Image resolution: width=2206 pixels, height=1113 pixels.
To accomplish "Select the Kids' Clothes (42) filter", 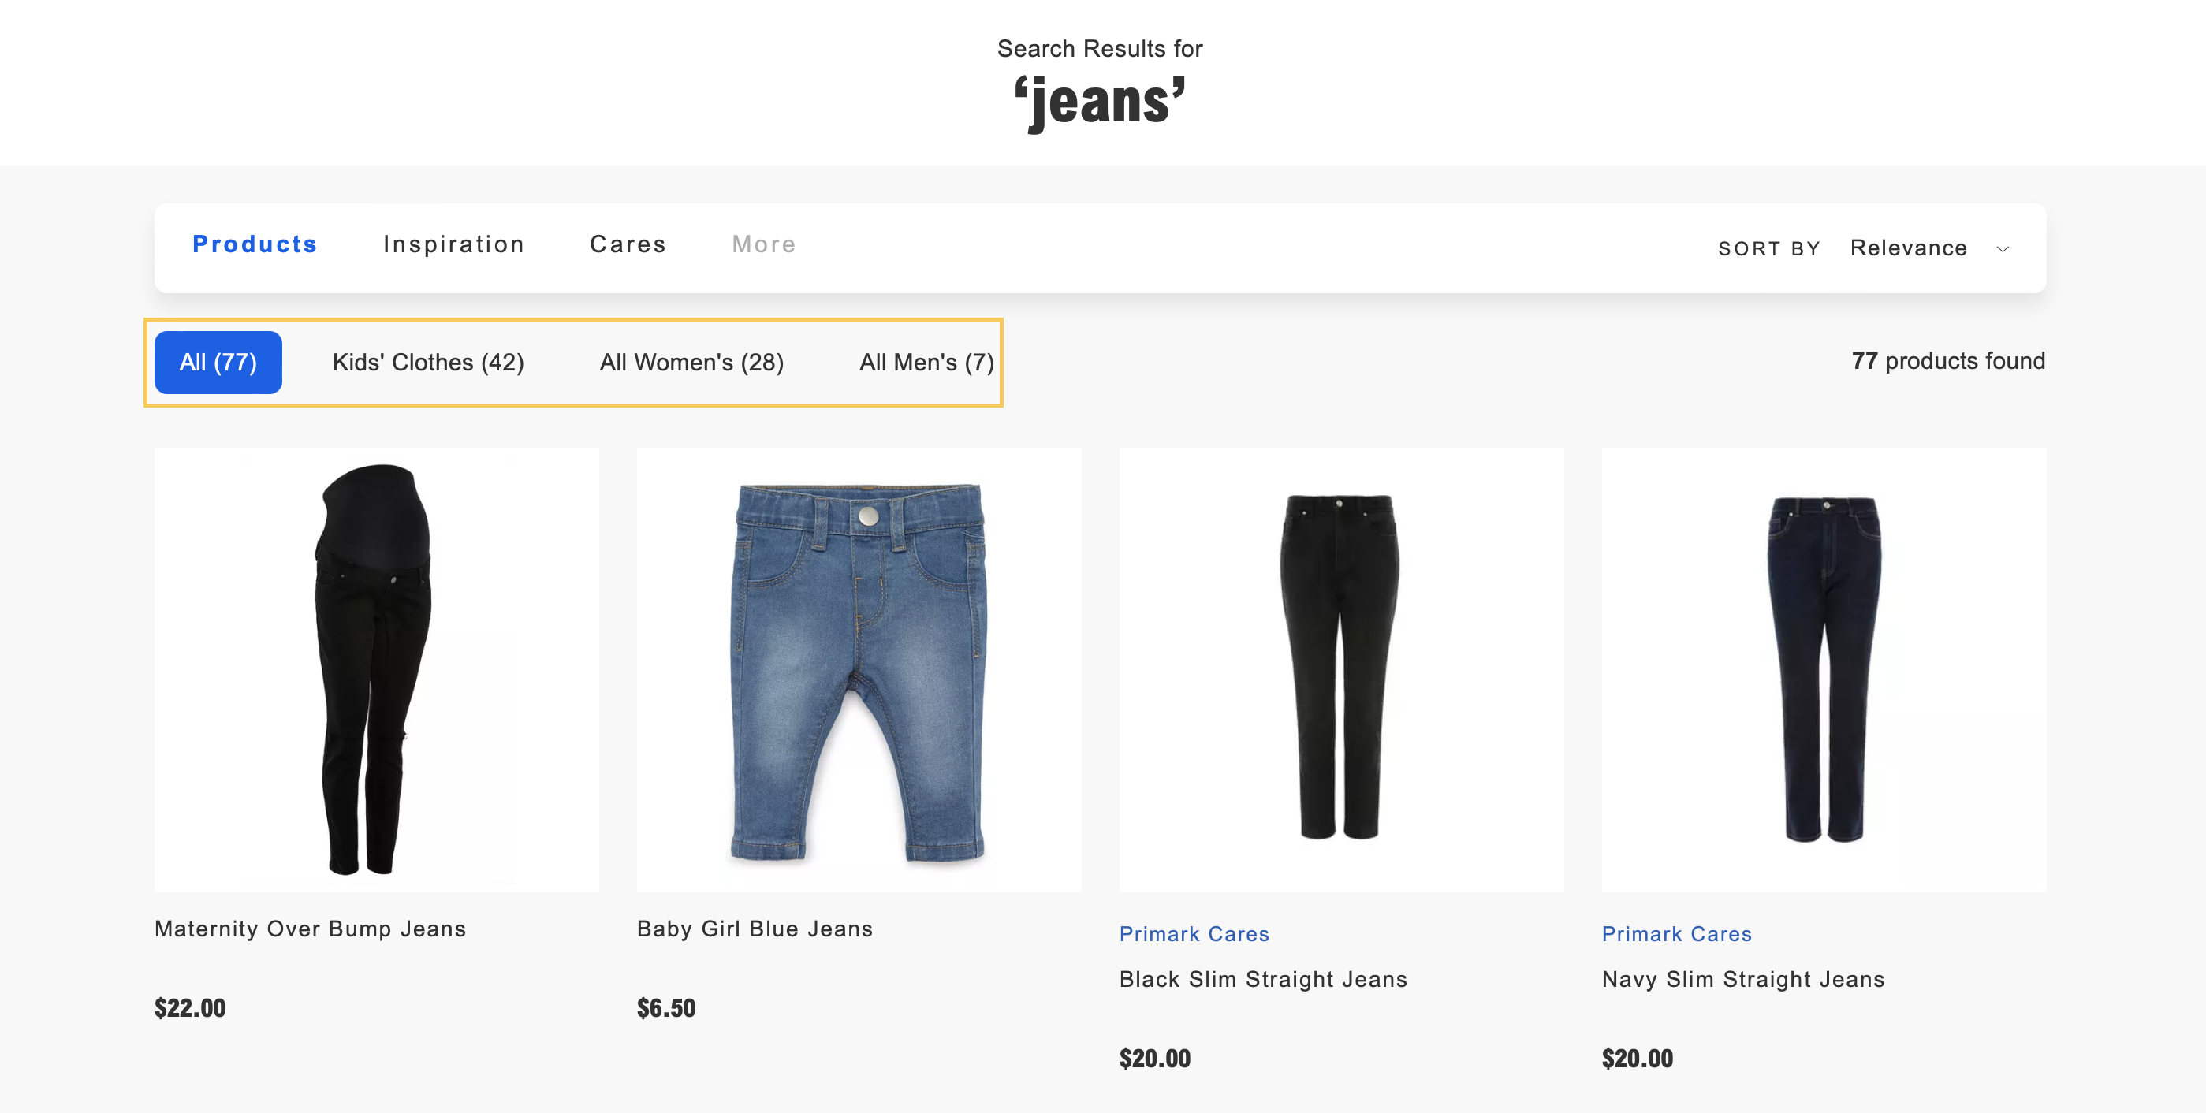I will coord(426,362).
